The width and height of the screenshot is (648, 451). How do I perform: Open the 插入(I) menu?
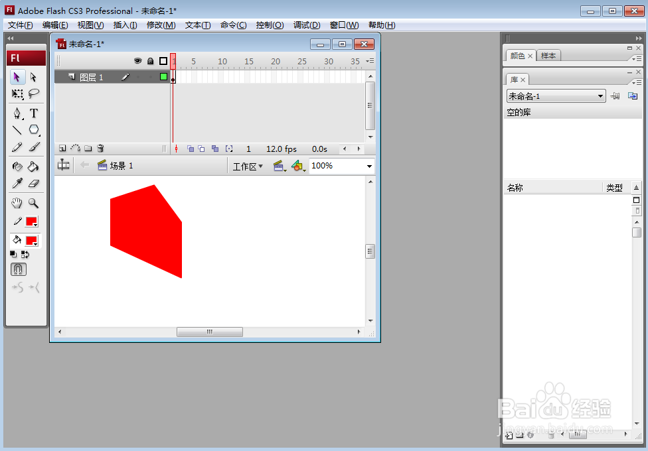(x=125, y=25)
